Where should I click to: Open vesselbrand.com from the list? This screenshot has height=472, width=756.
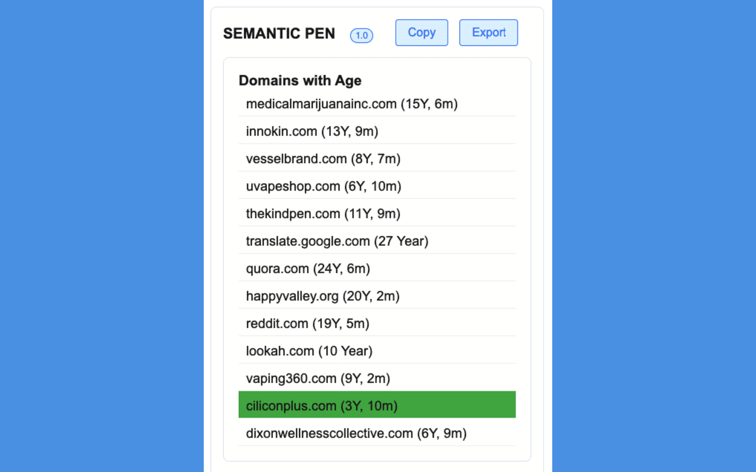click(323, 159)
